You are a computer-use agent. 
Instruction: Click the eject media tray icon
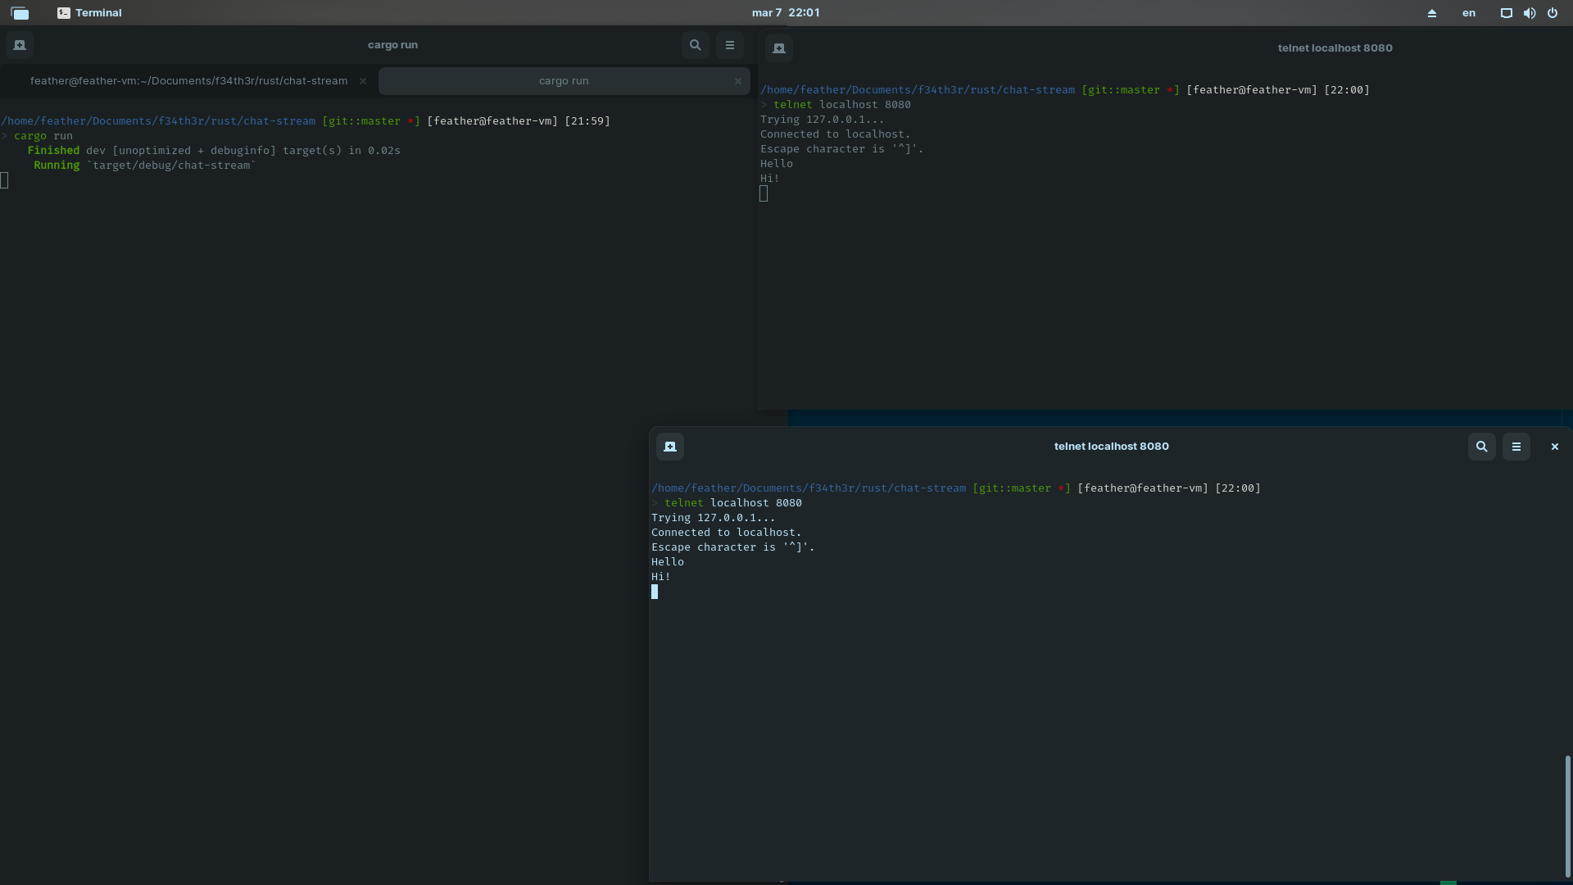click(1432, 13)
